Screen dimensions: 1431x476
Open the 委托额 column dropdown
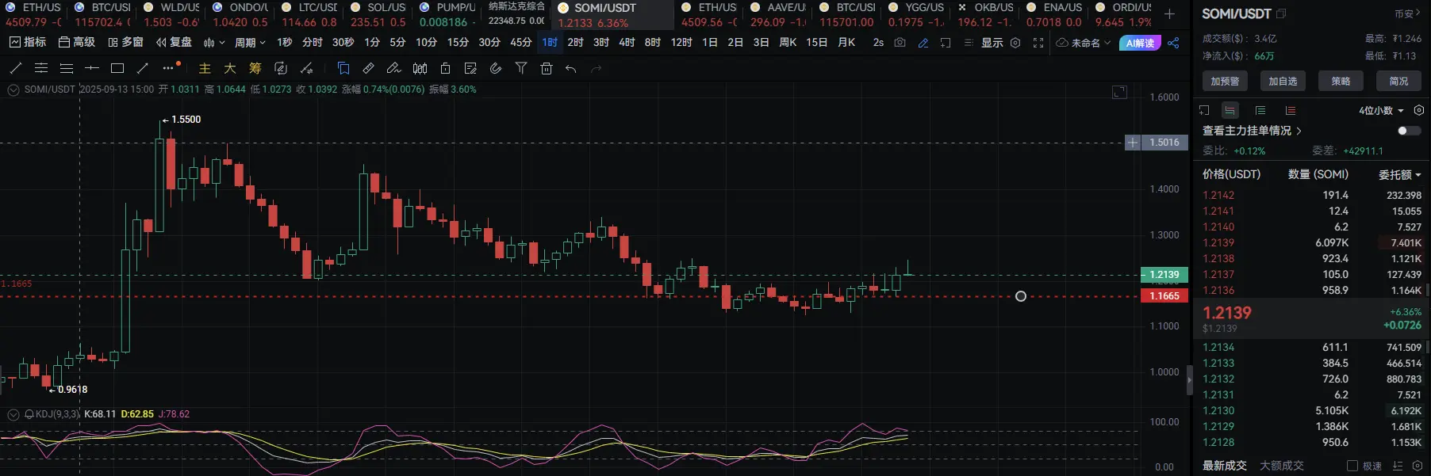coord(1400,174)
